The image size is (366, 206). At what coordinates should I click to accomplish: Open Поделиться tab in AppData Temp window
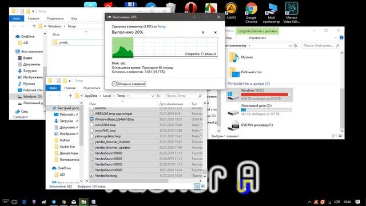pyautogui.click(x=91, y=88)
